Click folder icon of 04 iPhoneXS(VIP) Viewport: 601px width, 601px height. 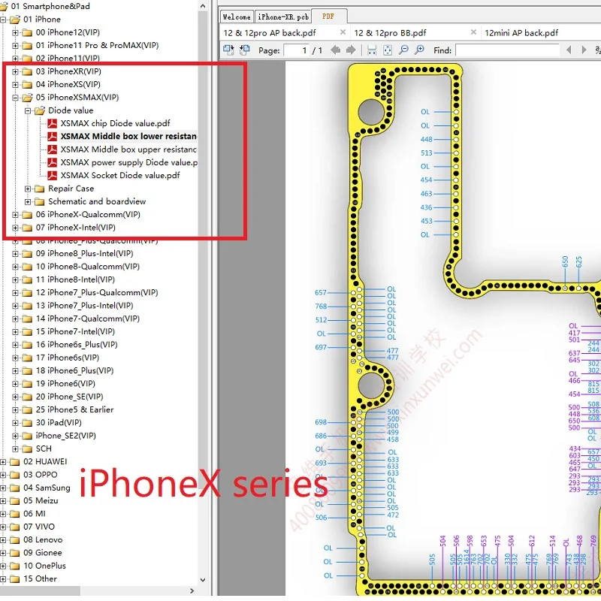[x=27, y=84]
